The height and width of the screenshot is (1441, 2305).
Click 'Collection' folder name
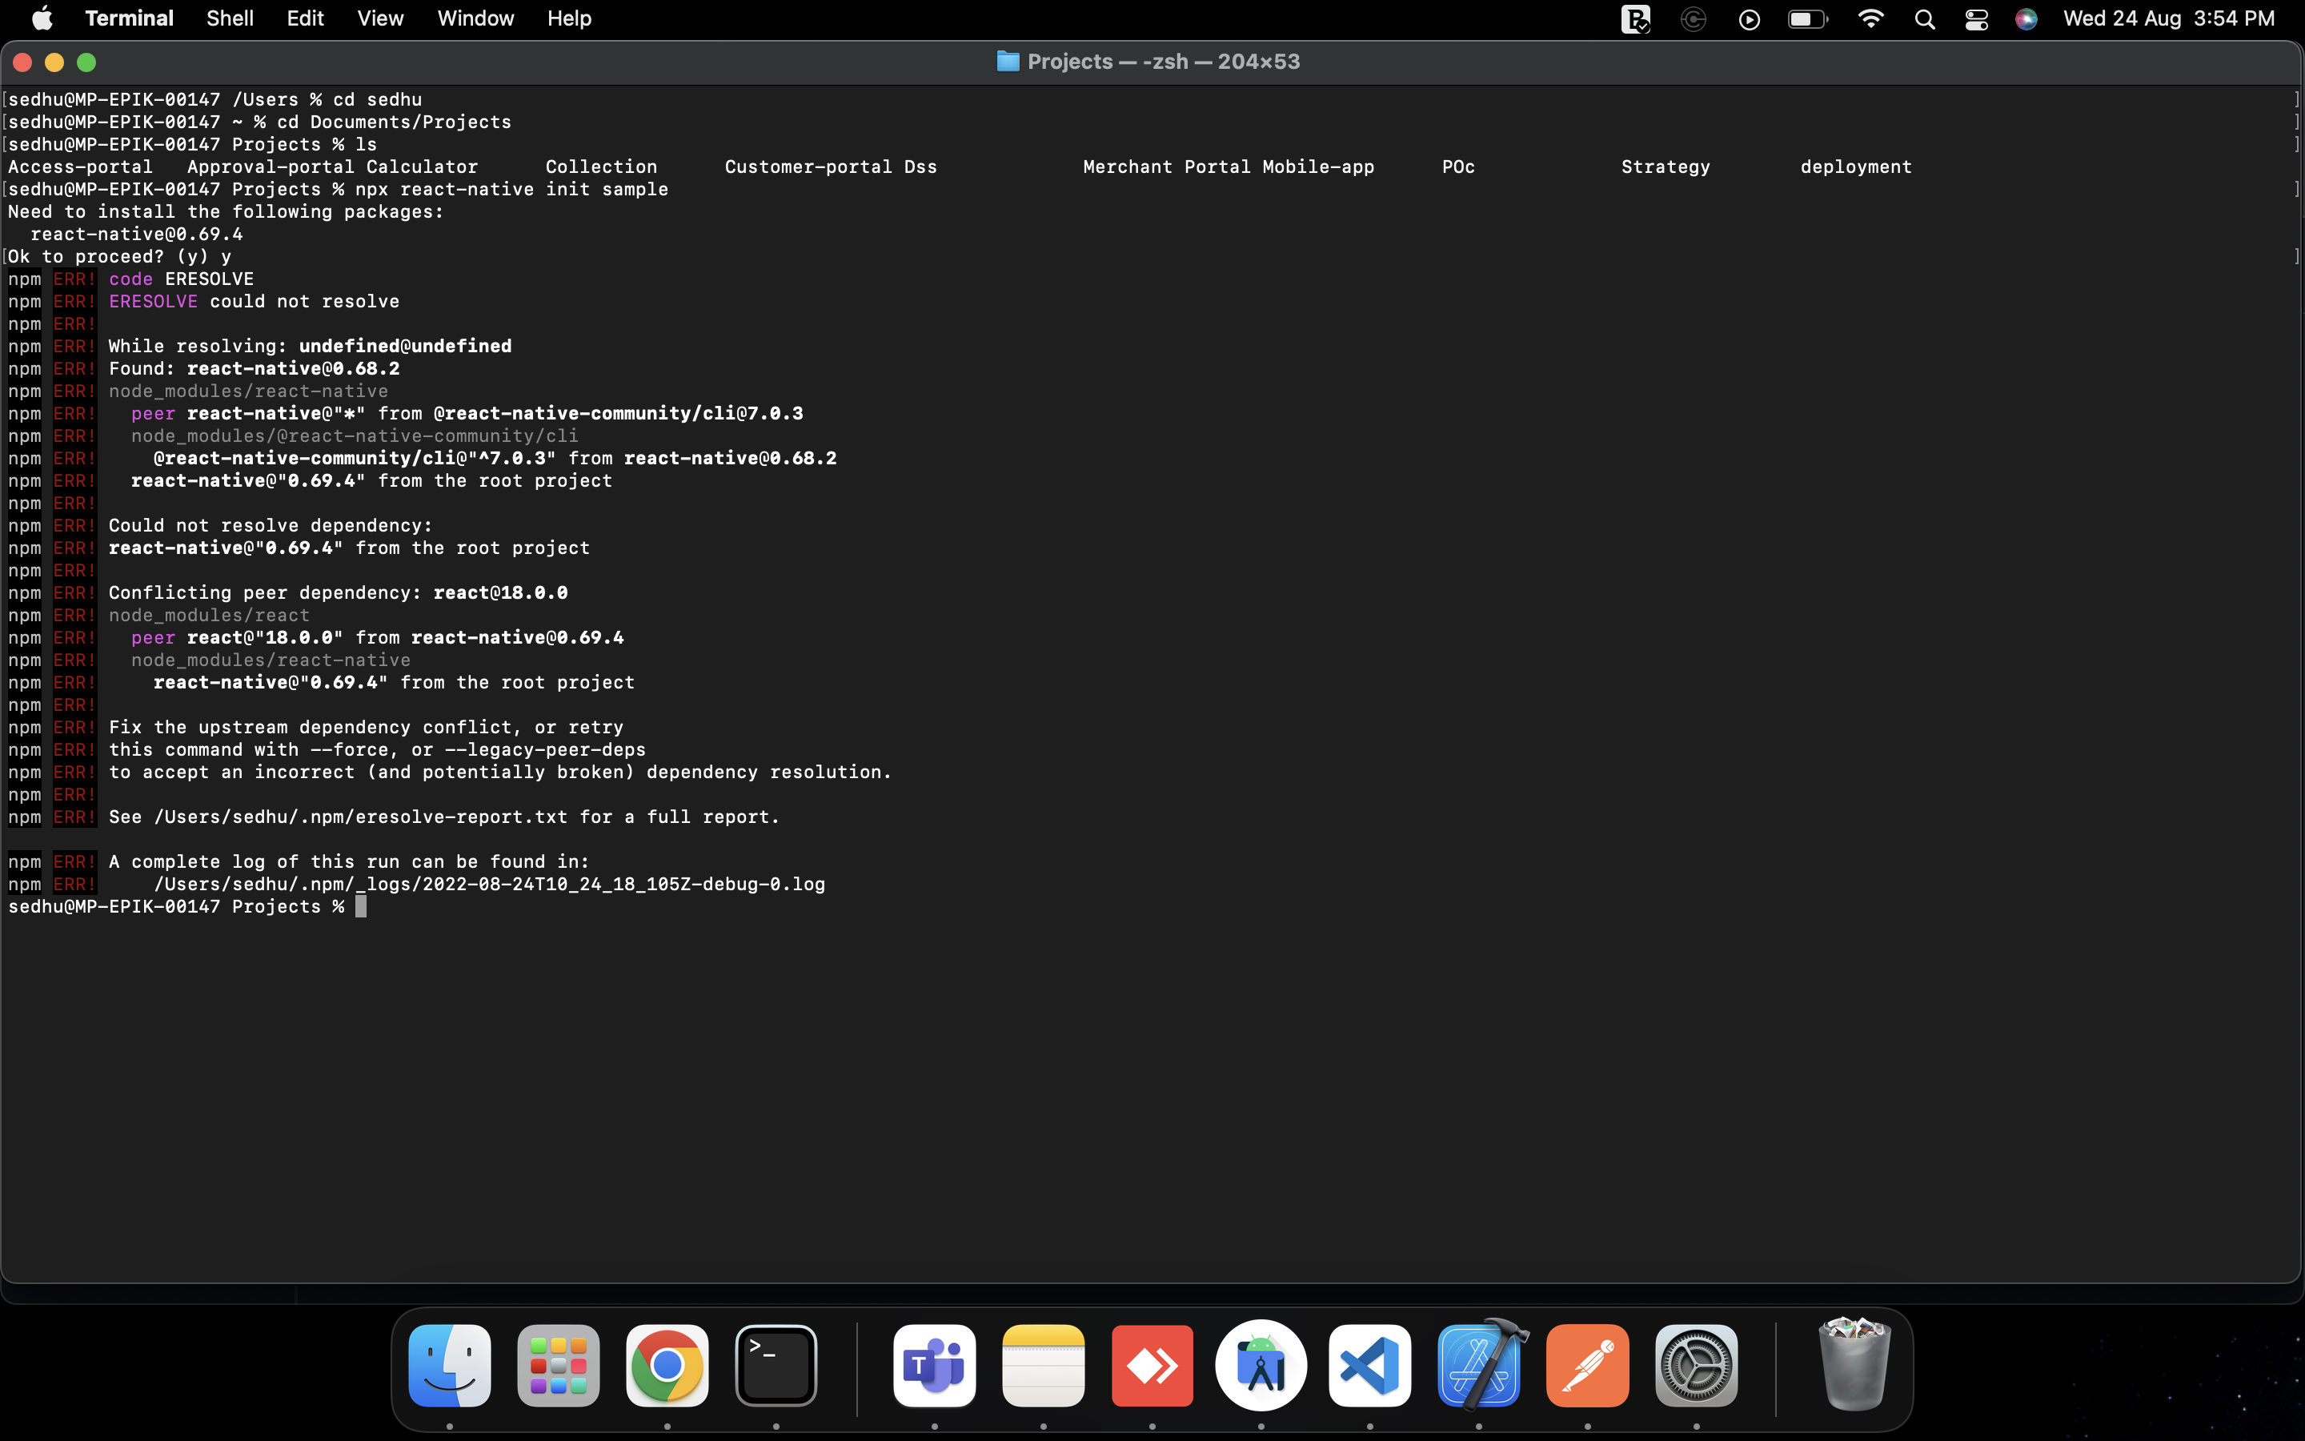coord(601,167)
